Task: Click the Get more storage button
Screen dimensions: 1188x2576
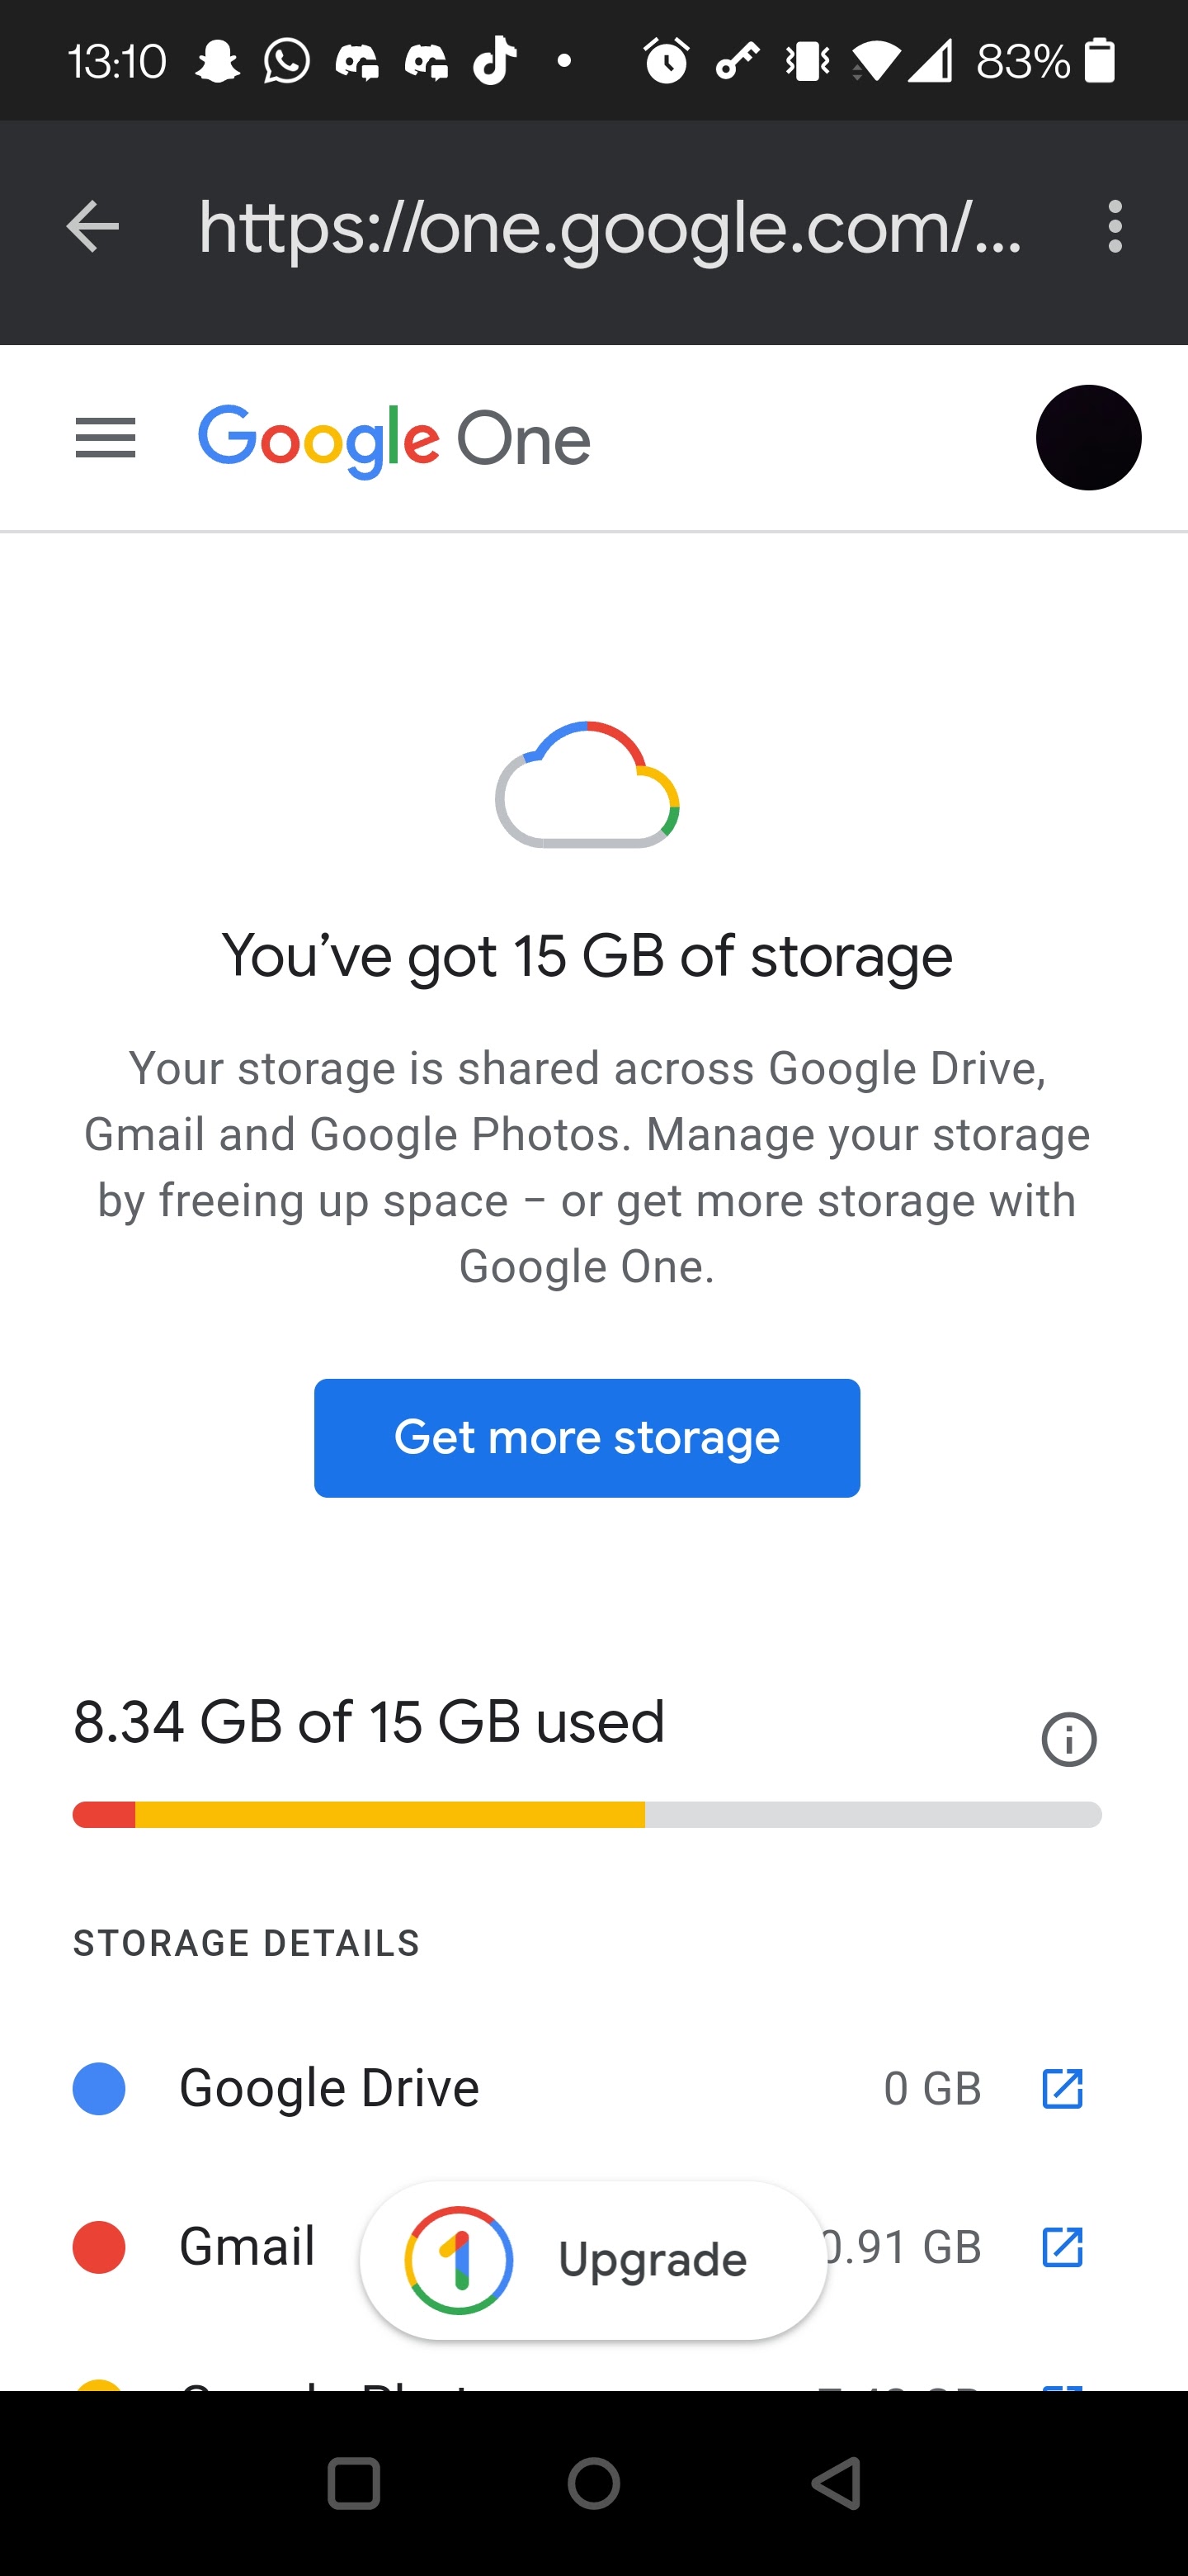Action: click(x=587, y=1438)
